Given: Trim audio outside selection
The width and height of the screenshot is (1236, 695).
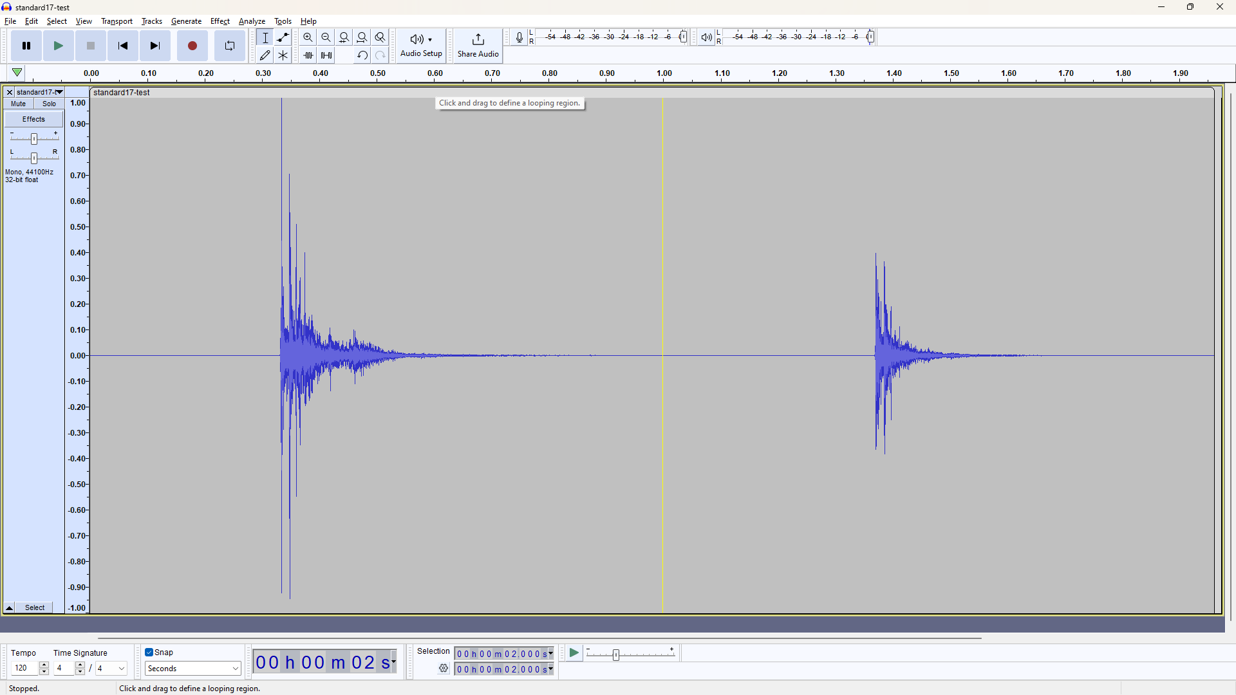Looking at the screenshot, I should tap(308, 55).
